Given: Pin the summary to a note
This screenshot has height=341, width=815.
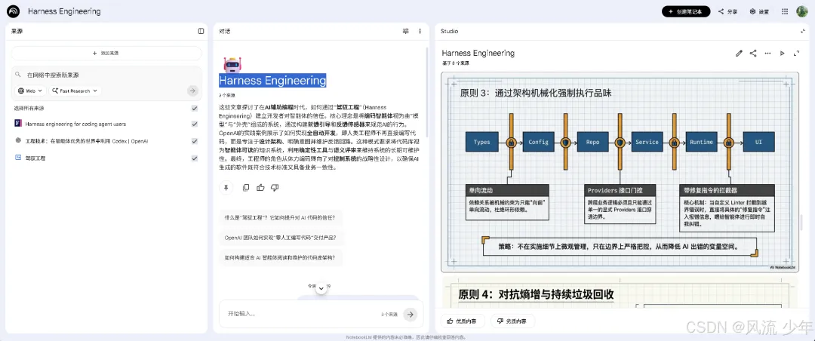Looking at the screenshot, I should click(x=226, y=188).
